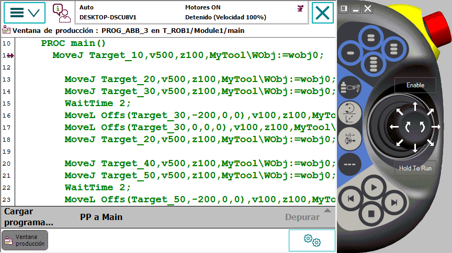The width and height of the screenshot is (452, 253).
Task: Click the Hold To Run button
Action: (415, 168)
